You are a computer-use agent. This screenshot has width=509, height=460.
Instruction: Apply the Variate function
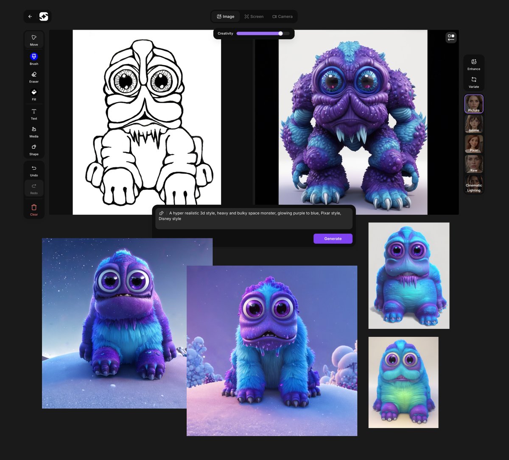pyautogui.click(x=473, y=83)
